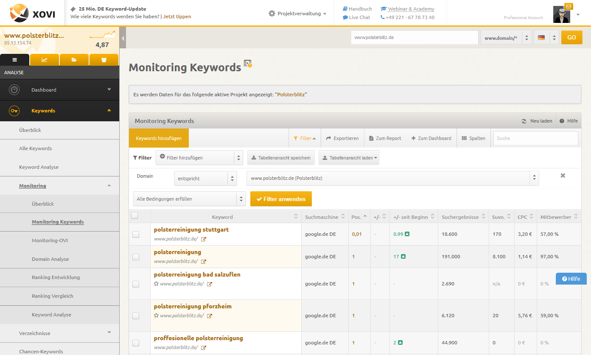Star the polsterreinigung bad salzuflen URL
The height and width of the screenshot is (355, 591).
[156, 284]
